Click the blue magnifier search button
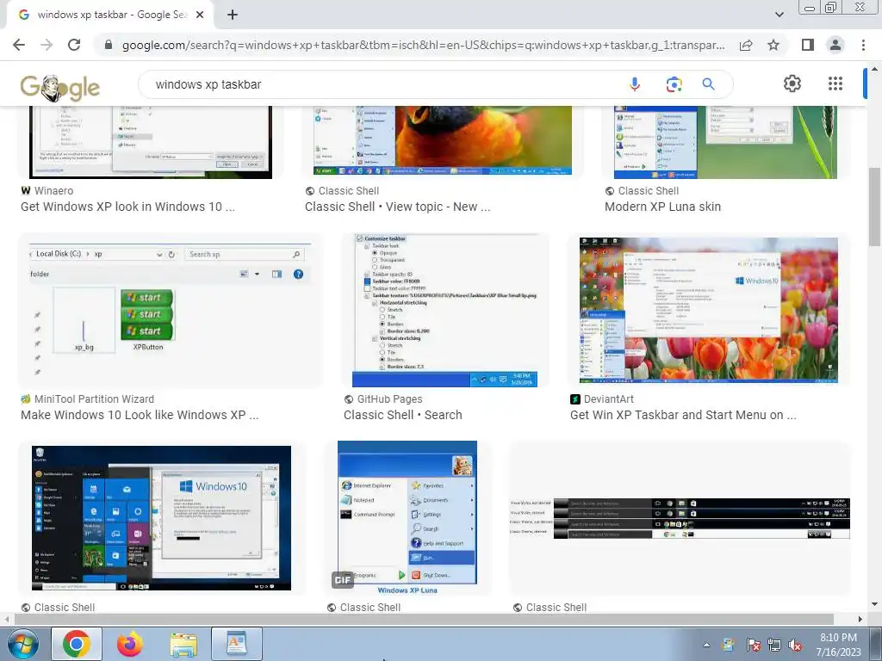 coord(708,84)
